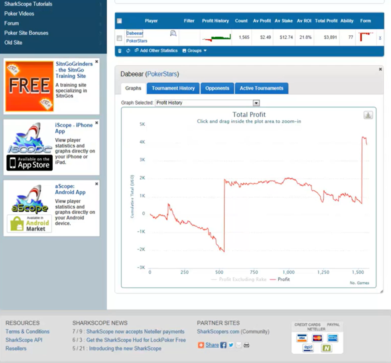
Task: Open Poker Videos in the sidebar
Action: [x=19, y=14]
